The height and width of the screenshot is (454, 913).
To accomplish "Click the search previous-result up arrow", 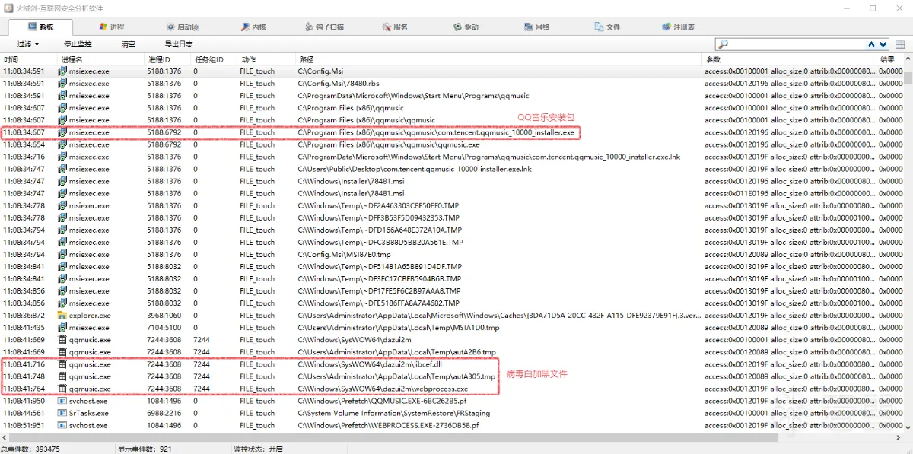I will tap(872, 45).
